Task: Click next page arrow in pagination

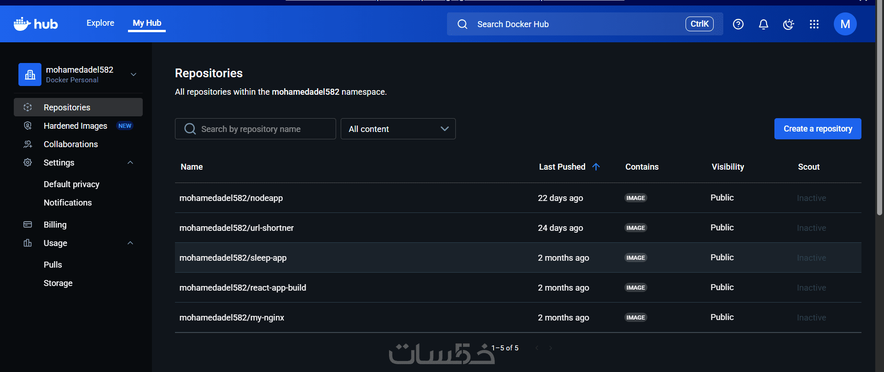Action: click(551, 348)
